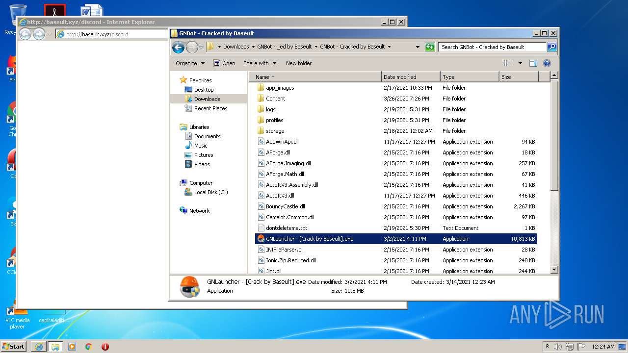Open the Organize menu
Screen dimensions: 628x353
click(190, 63)
